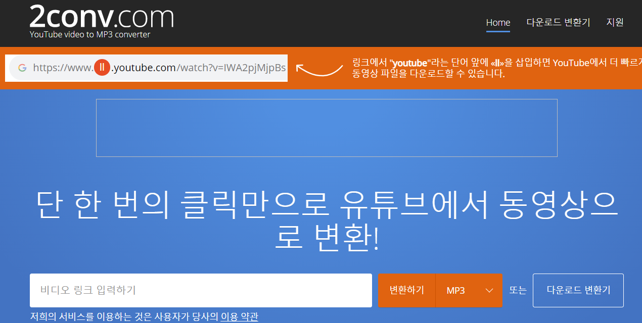Go to the 지원 support page
Screen dimensions: 642x323
click(615, 23)
